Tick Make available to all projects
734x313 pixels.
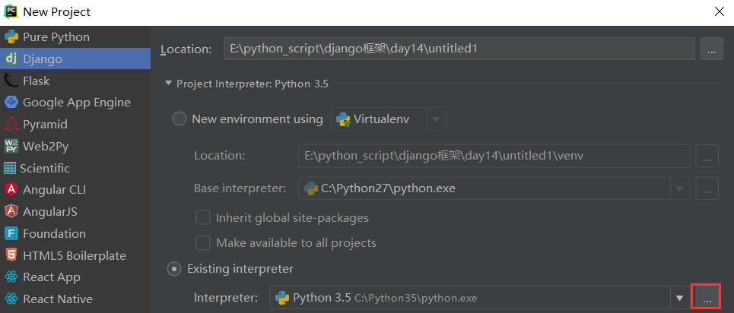[203, 243]
